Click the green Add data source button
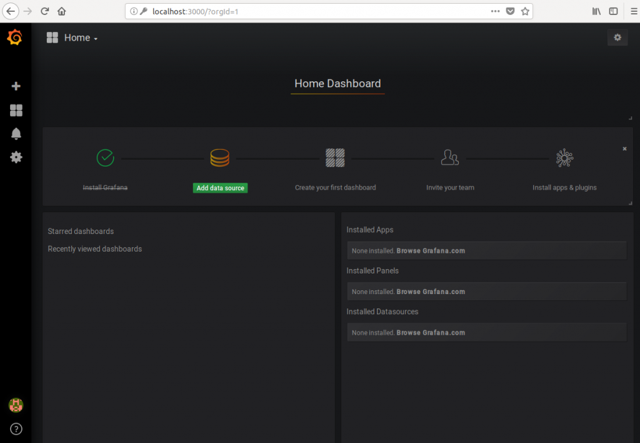This screenshot has width=640, height=443. pos(221,188)
